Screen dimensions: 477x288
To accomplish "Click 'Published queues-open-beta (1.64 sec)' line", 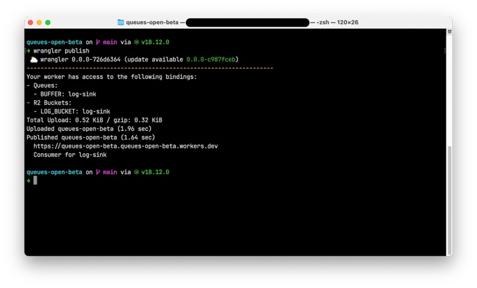I will tap(91, 138).
